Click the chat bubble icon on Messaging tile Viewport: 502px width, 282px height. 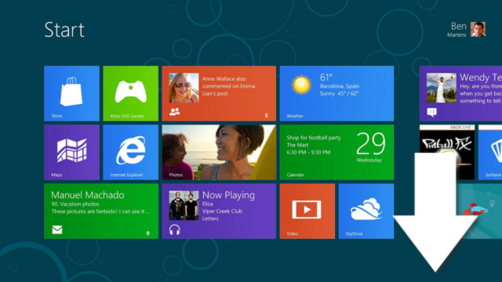(432, 112)
